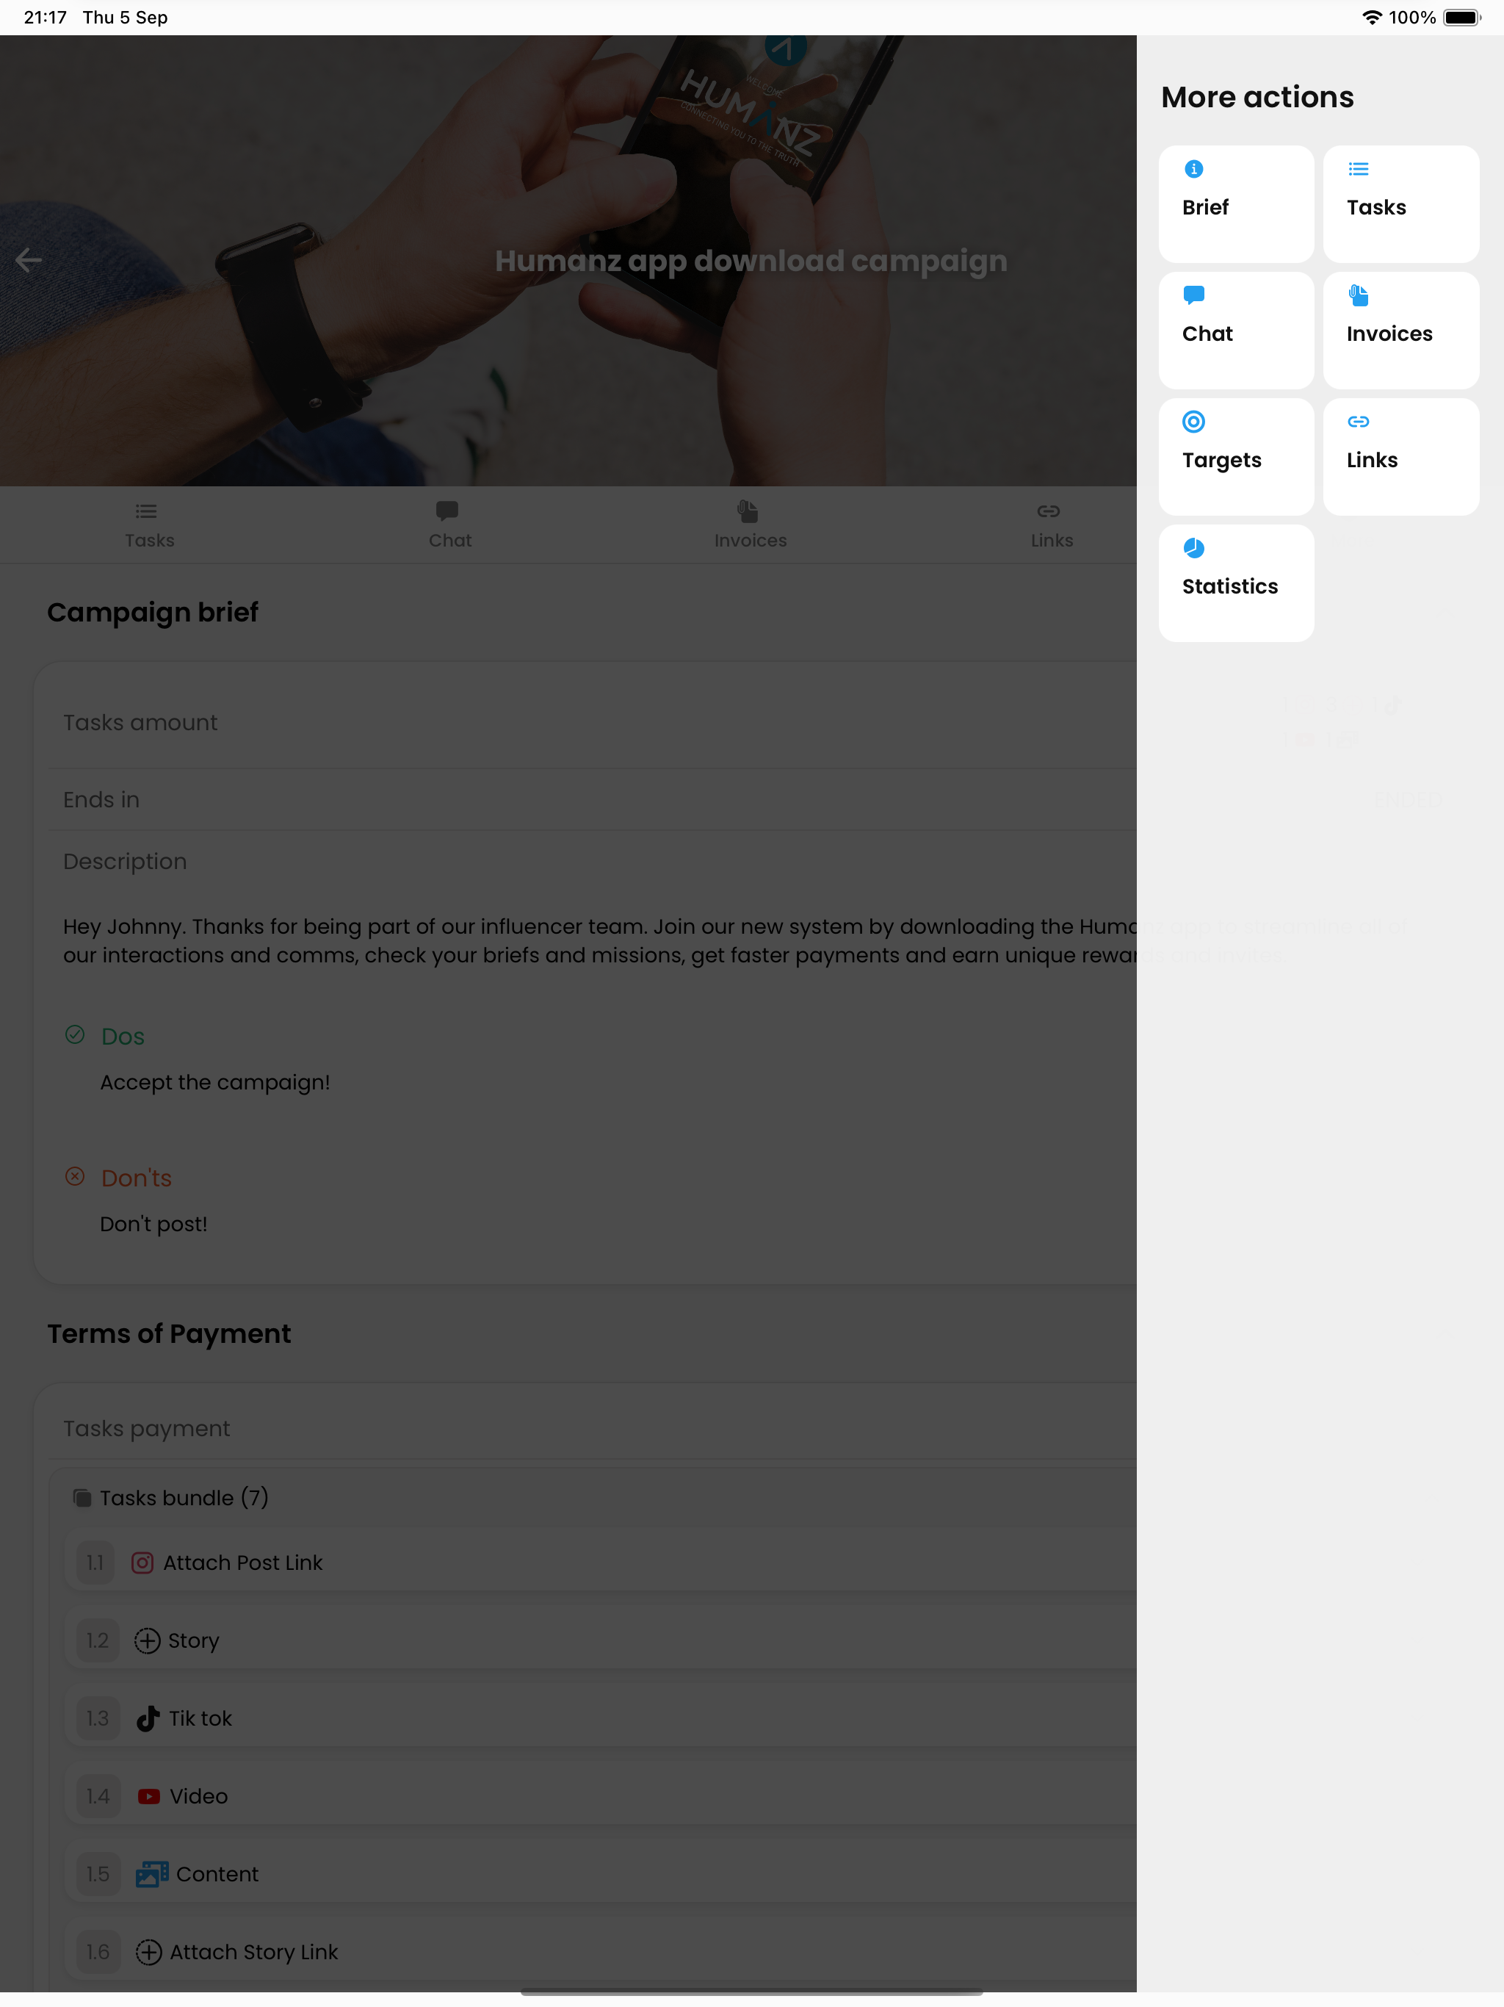This screenshot has width=1504, height=2007.
Task: Click the chain icon on Links card
Action: tap(1358, 421)
